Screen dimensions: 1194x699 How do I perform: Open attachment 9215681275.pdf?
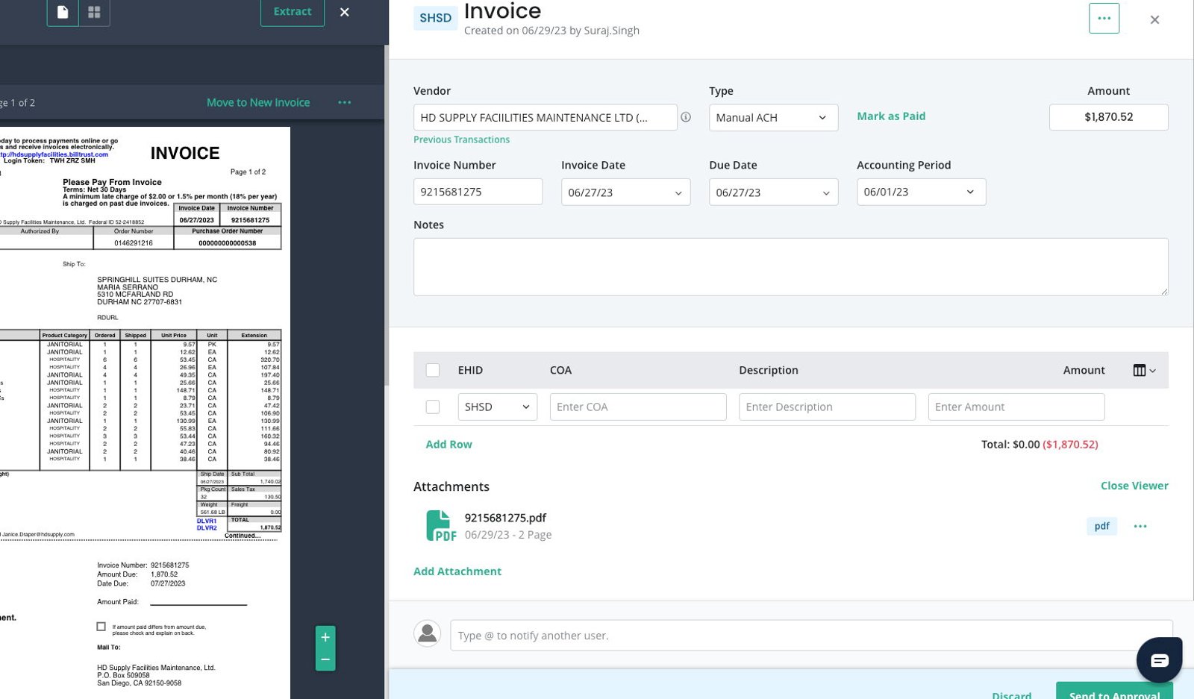point(505,518)
